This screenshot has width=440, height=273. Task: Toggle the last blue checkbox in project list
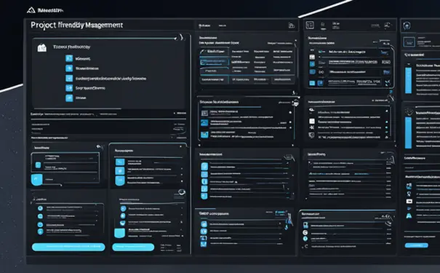[x=69, y=98]
